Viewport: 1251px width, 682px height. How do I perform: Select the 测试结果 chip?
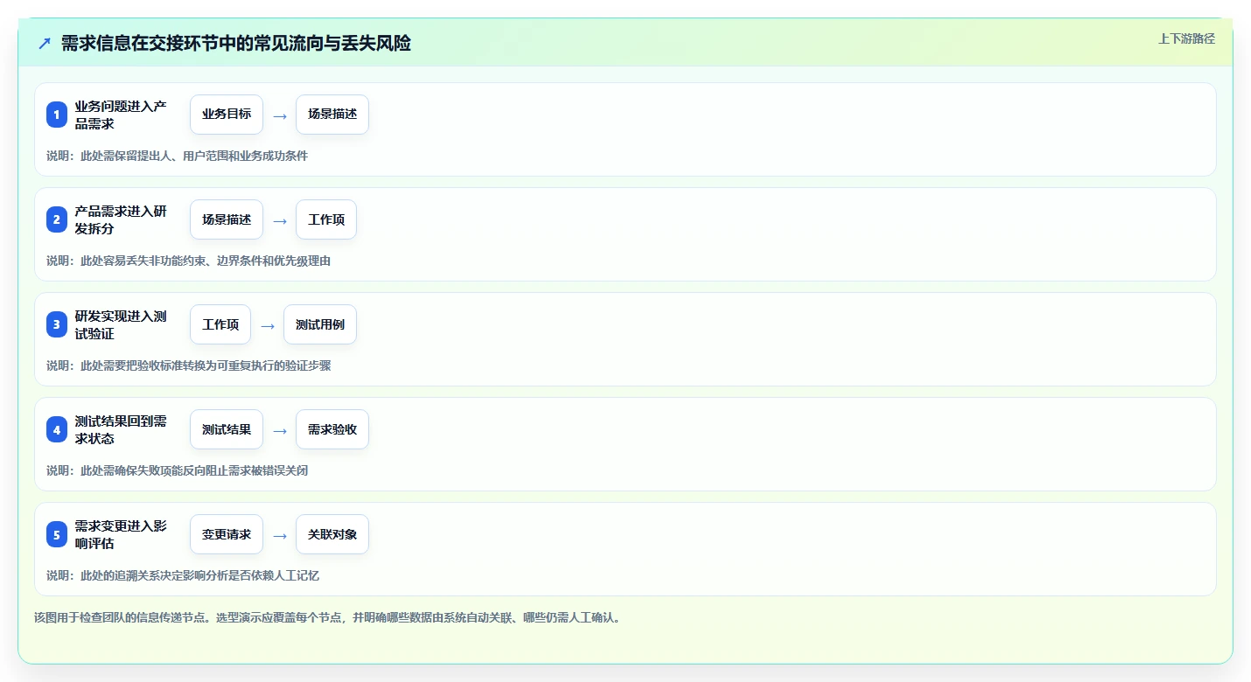227,429
